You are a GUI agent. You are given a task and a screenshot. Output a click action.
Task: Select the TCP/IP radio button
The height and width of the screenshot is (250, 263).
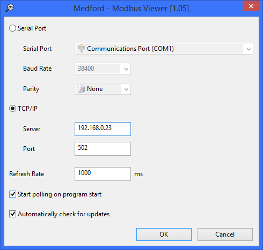click(x=12, y=108)
